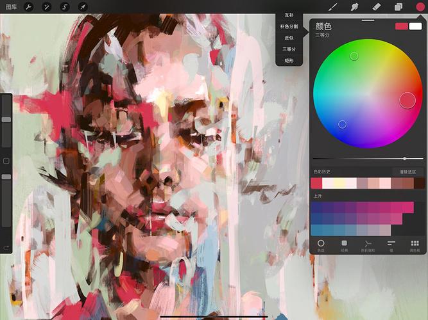
Task: Tap the square modify button on left sidebar
Action: (x=6, y=161)
